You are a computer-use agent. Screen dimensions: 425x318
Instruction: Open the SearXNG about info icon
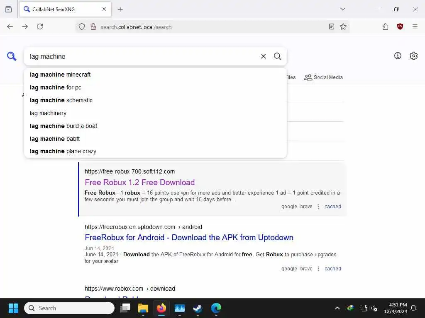pos(398,56)
